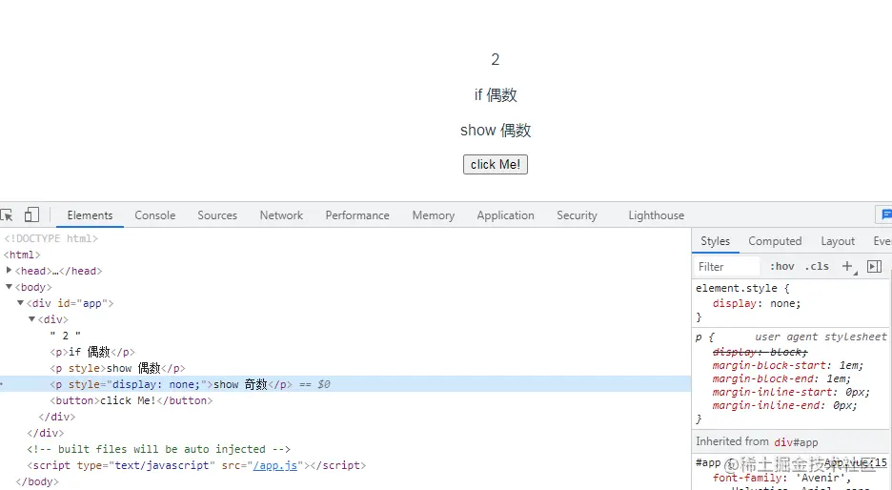
Task: Focus the styles Filter input field
Action: pos(727,266)
